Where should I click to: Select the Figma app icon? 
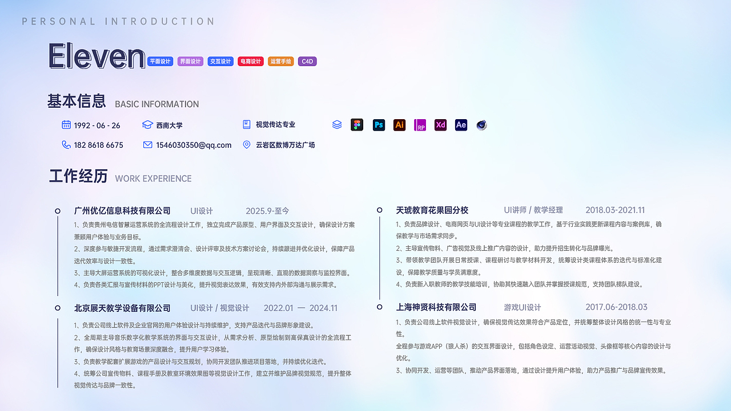pos(357,125)
